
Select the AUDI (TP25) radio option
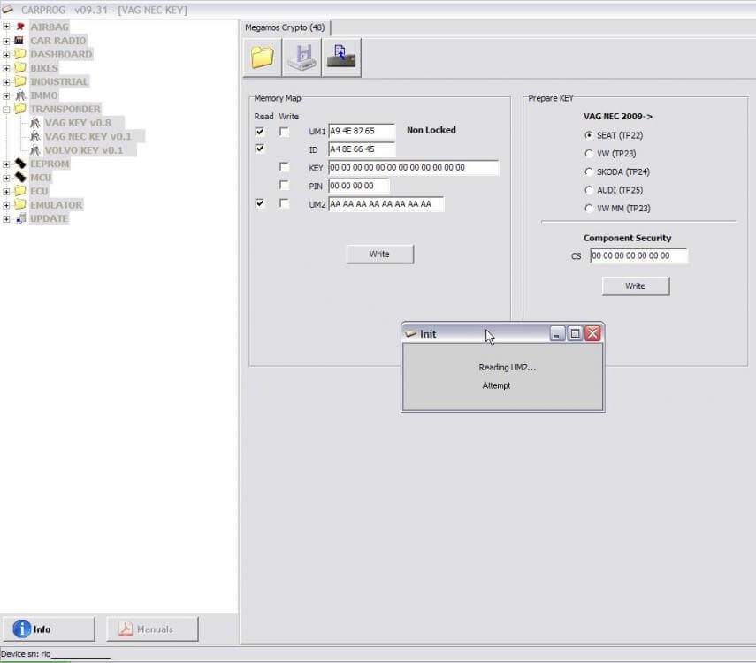pyautogui.click(x=589, y=190)
